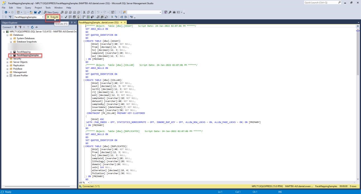Click the Execute query button

pyautogui.click(x=53, y=17)
